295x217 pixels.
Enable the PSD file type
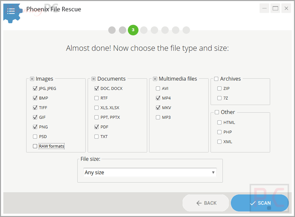click(35, 136)
